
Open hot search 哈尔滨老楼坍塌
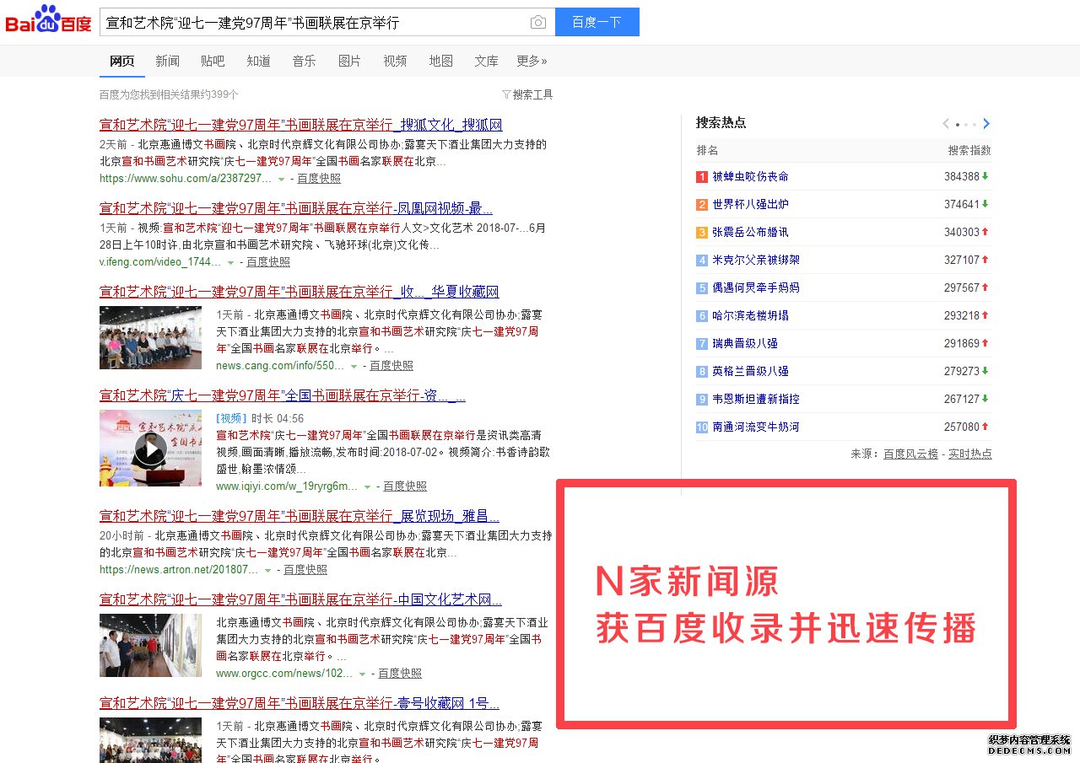751,315
